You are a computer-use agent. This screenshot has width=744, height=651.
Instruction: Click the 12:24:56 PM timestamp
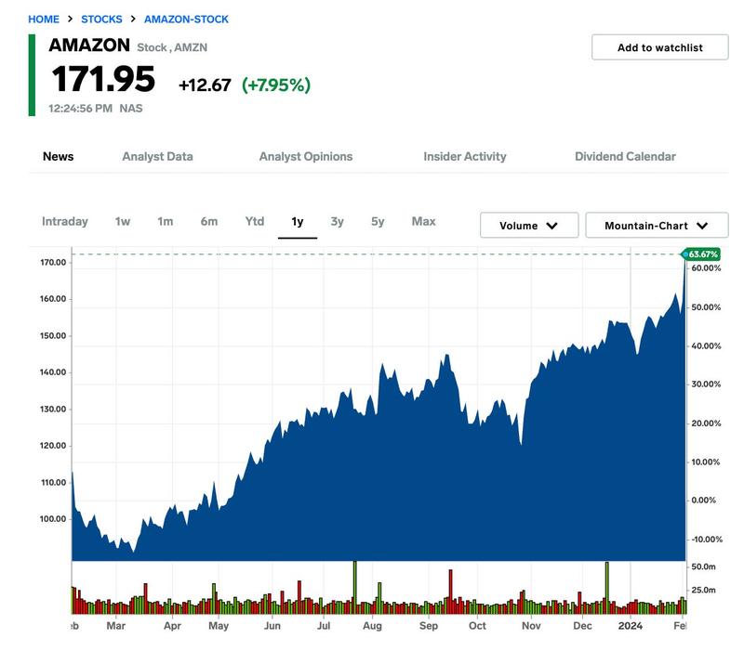point(80,109)
